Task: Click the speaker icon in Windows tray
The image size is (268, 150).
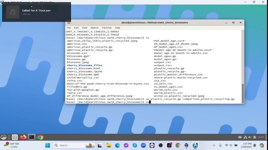Action: 231,145
